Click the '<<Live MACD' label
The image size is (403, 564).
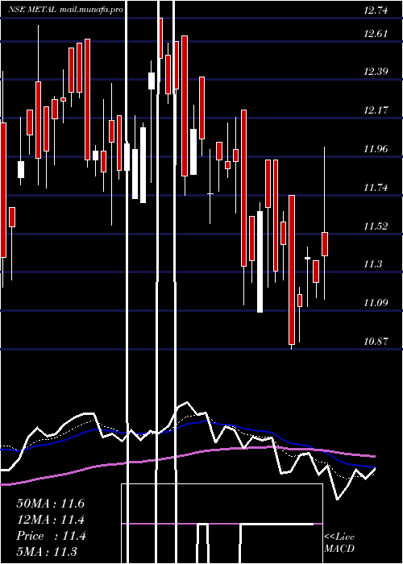339,543
